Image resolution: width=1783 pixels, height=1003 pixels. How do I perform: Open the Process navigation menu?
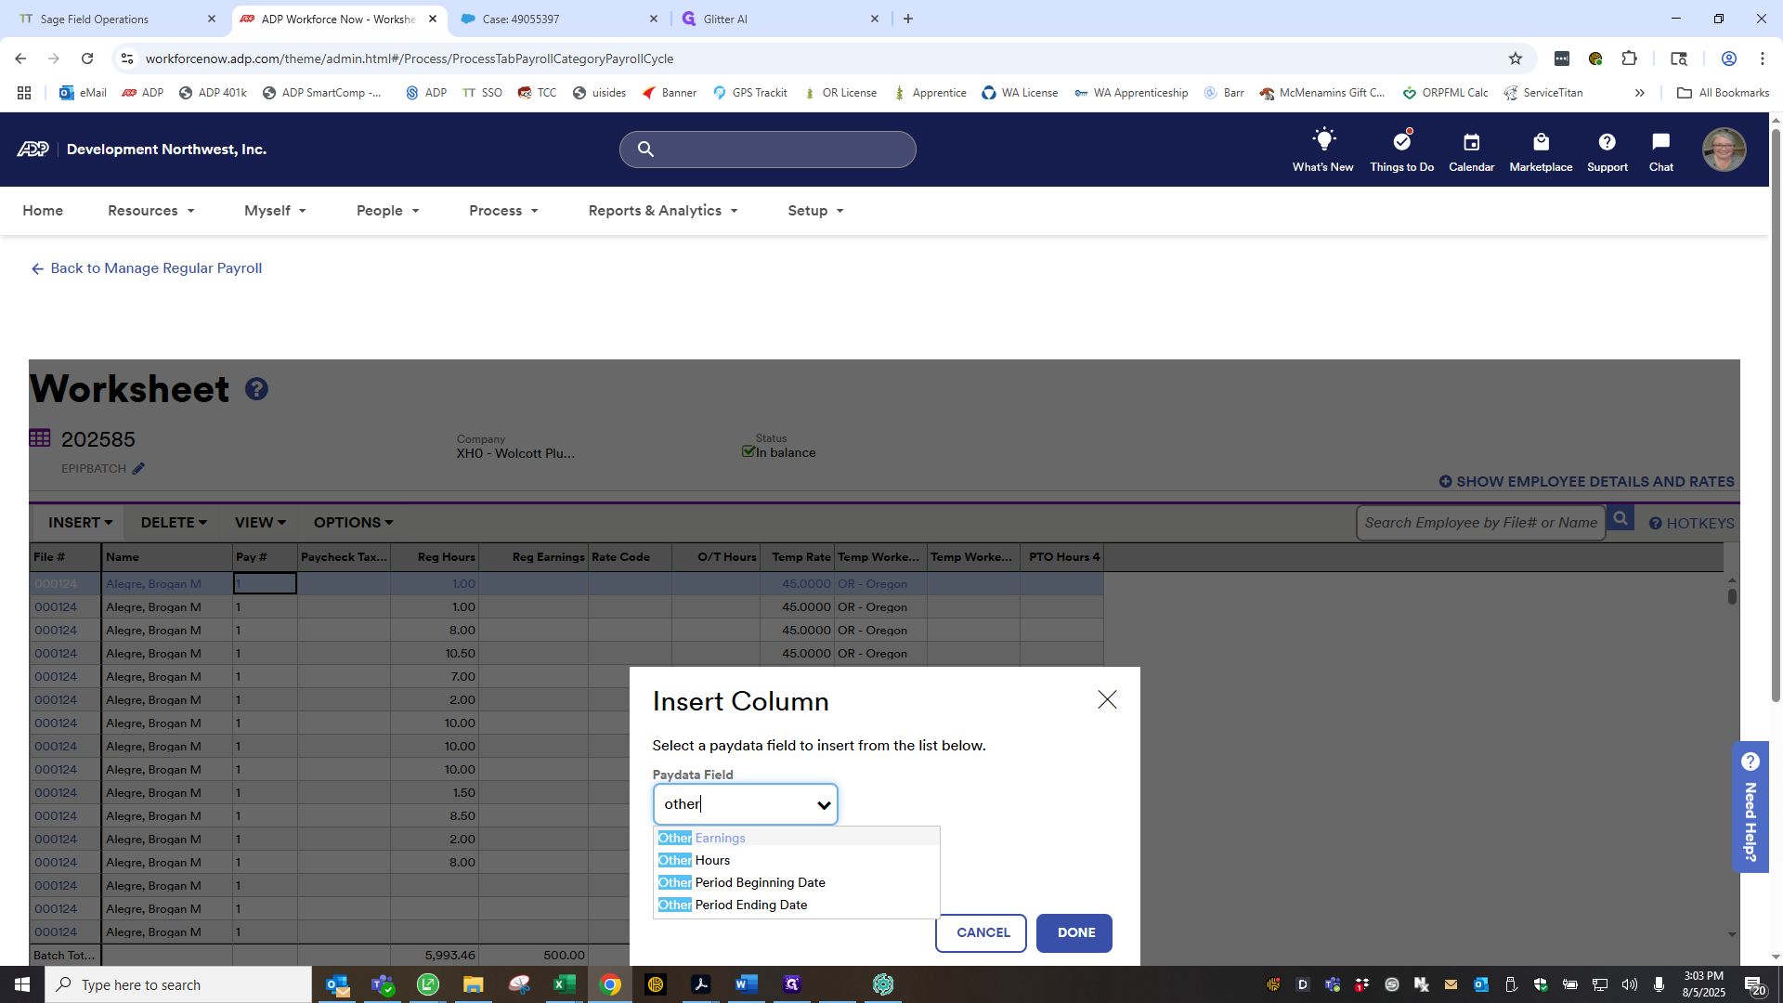pos(503,211)
